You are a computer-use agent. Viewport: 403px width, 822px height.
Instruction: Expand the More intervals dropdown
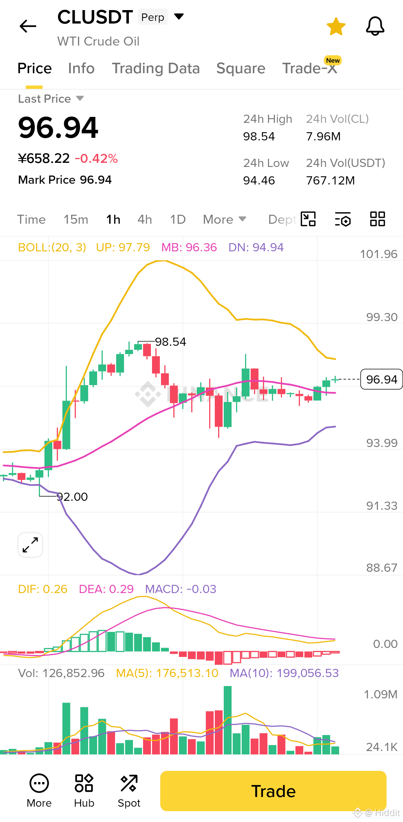(224, 220)
